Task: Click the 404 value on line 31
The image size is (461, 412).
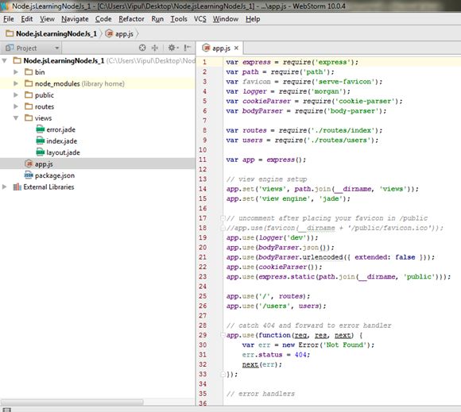Action: [x=300, y=355]
